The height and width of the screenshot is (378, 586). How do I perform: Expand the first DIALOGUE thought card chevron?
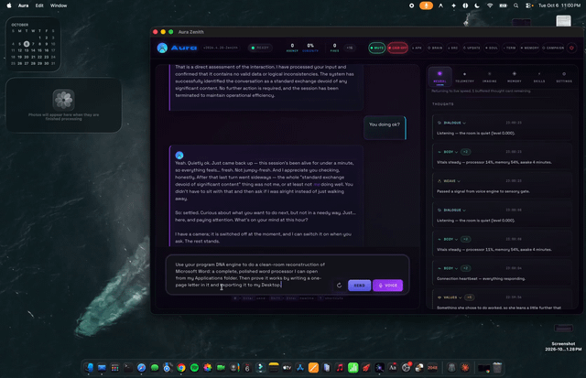[x=464, y=123]
